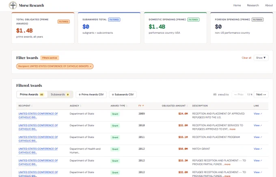Sort by the FY column header
Viewport: 276px width, 177px height.
[141, 106]
